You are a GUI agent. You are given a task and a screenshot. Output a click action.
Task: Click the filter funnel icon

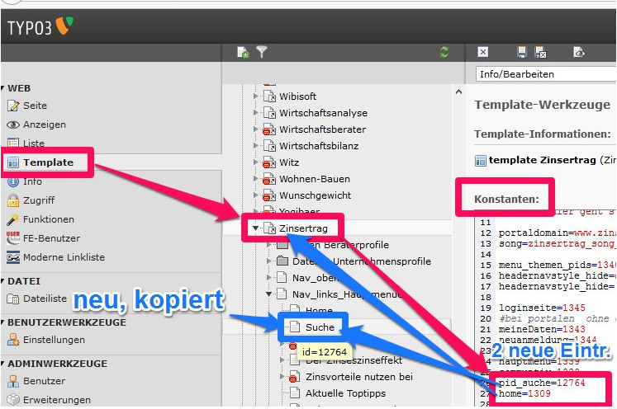(262, 52)
